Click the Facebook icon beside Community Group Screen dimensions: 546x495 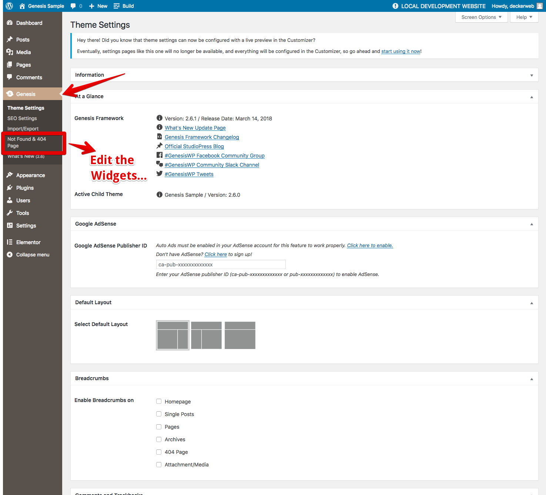pos(160,155)
